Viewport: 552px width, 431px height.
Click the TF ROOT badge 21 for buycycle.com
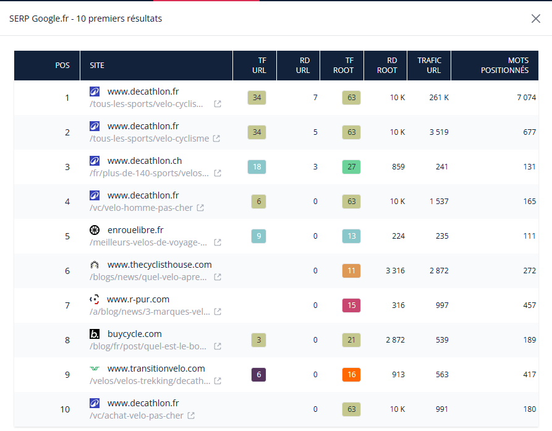pos(351,340)
